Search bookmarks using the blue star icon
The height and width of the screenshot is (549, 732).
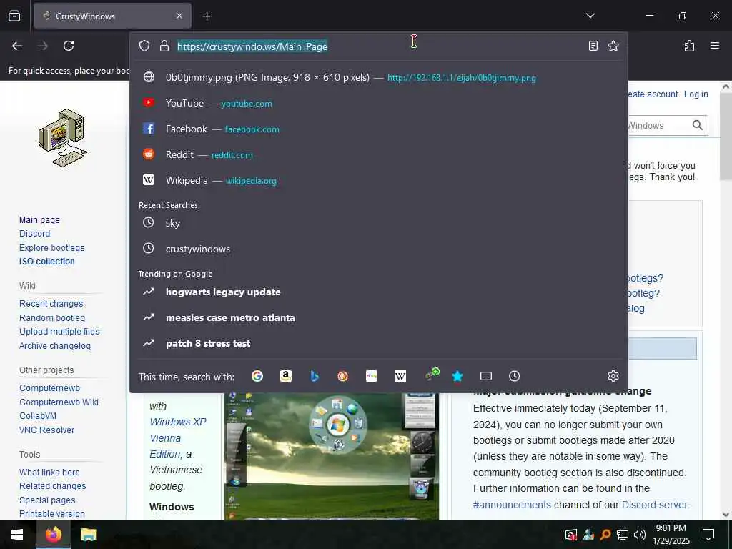pos(457,376)
